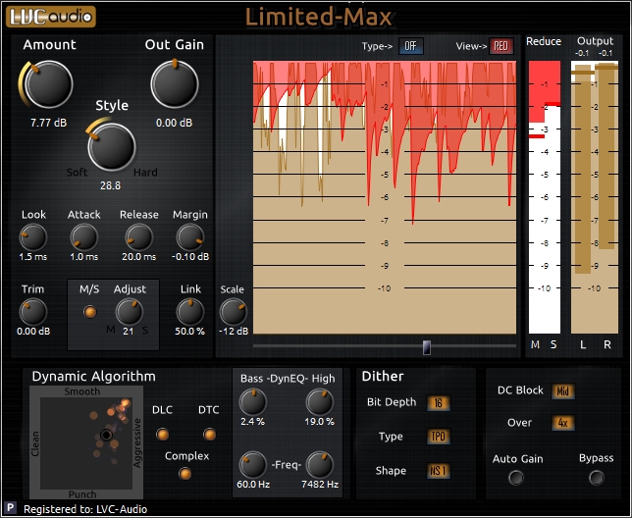Toggle the Bypass switch
The width and height of the screenshot is (632, 518).
tap(596, 478)
